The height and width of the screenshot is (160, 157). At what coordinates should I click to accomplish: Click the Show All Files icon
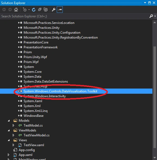click(x=46, y=10)
